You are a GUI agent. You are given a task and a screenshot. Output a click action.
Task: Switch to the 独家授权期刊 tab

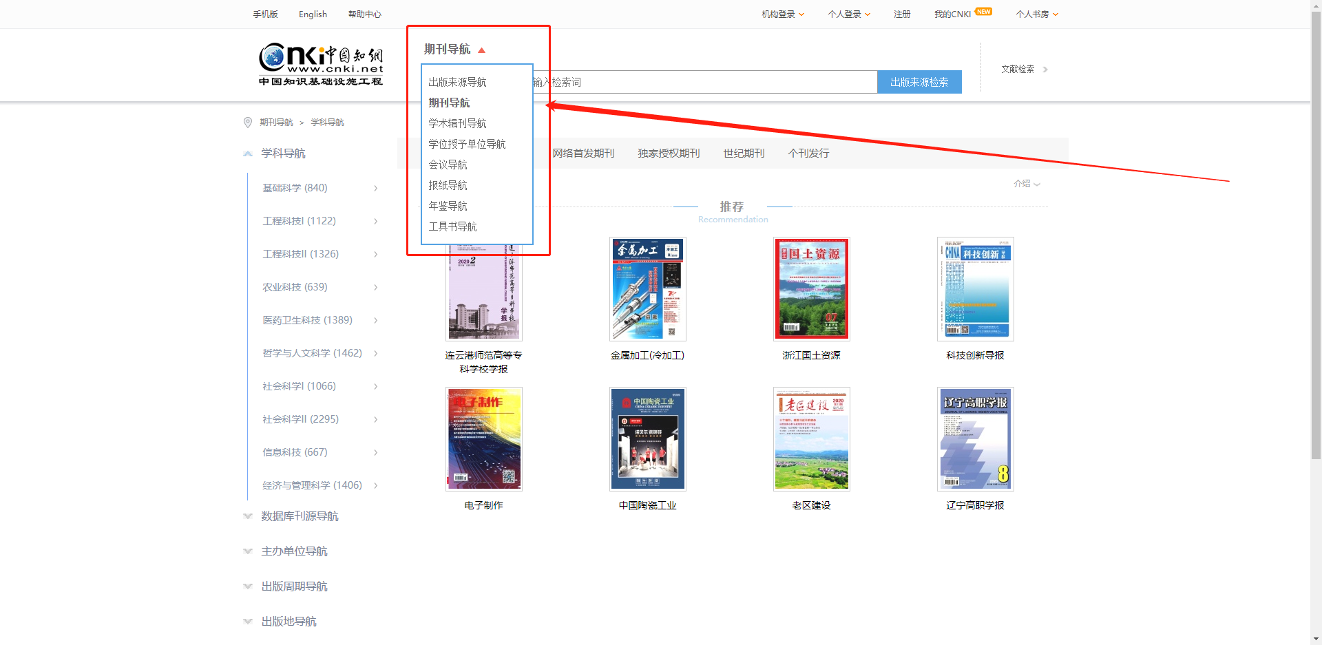(x=669, y=153)
